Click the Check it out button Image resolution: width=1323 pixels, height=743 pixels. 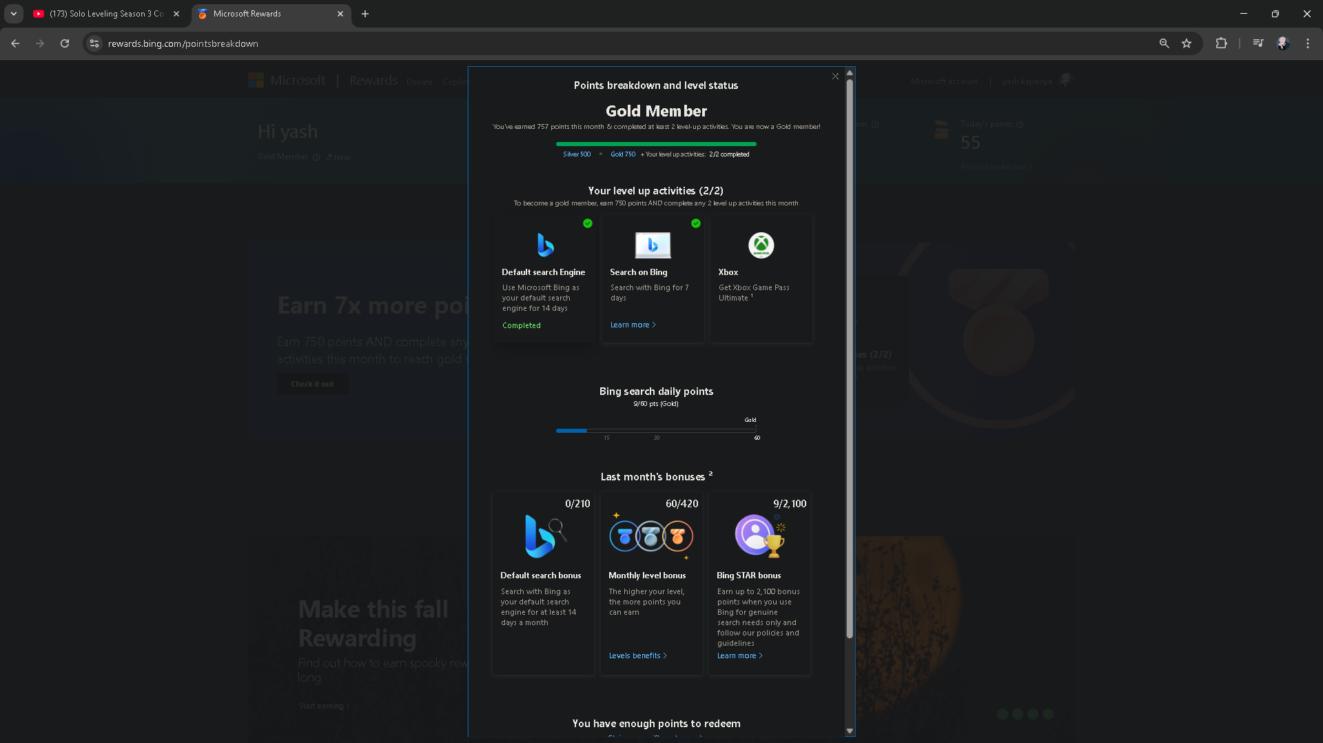pyautogui.click(x=312, y=383)
